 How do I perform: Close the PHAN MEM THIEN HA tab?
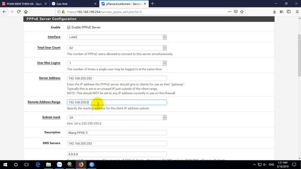[x=46, y=4]
